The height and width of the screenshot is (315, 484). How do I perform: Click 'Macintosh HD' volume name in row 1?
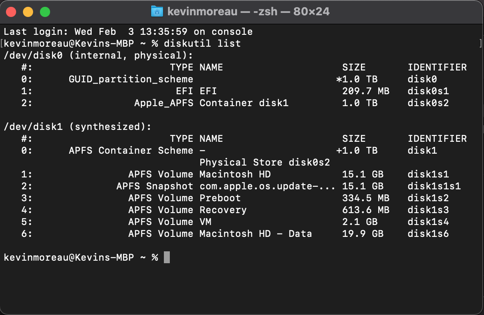tap(235, 174)
